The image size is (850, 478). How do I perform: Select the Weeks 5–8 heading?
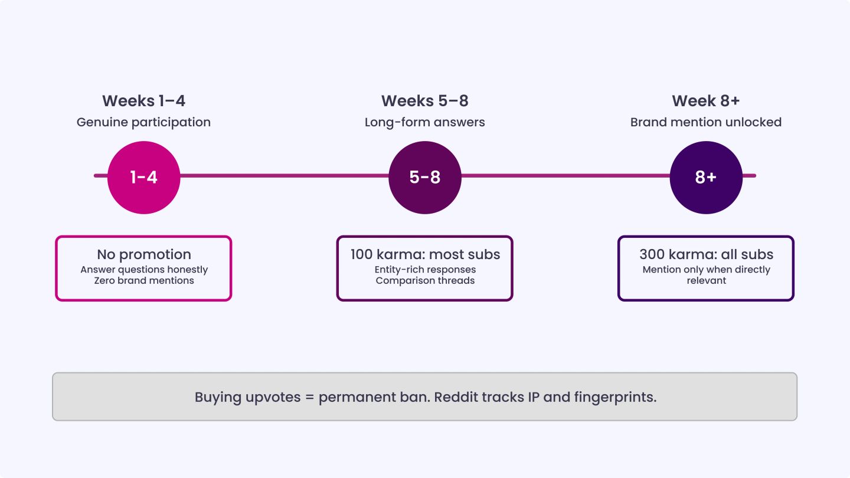click(x=425, y=101)
